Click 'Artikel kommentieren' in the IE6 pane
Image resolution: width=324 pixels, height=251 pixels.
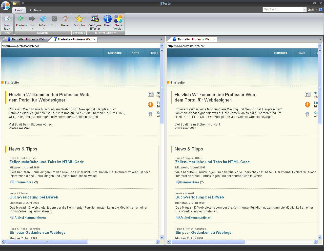[x=196, y=218]
